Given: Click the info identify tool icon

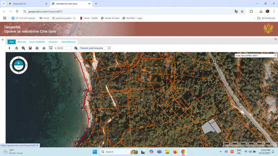Looking at the screenshot, I should [x=10, y=48].
